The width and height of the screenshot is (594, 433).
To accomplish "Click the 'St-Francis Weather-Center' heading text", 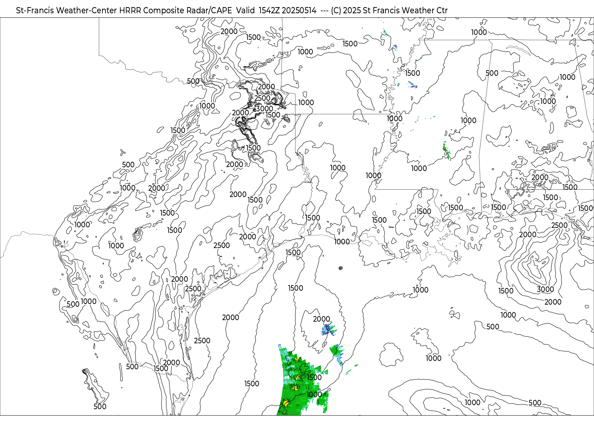I will pos(67,11).
